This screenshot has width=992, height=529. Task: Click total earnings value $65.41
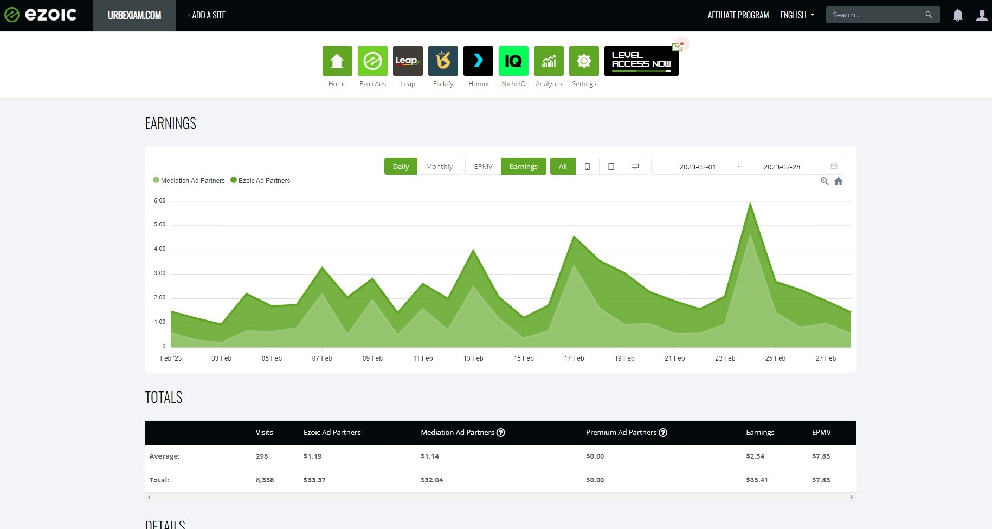(x=757, y=480)
